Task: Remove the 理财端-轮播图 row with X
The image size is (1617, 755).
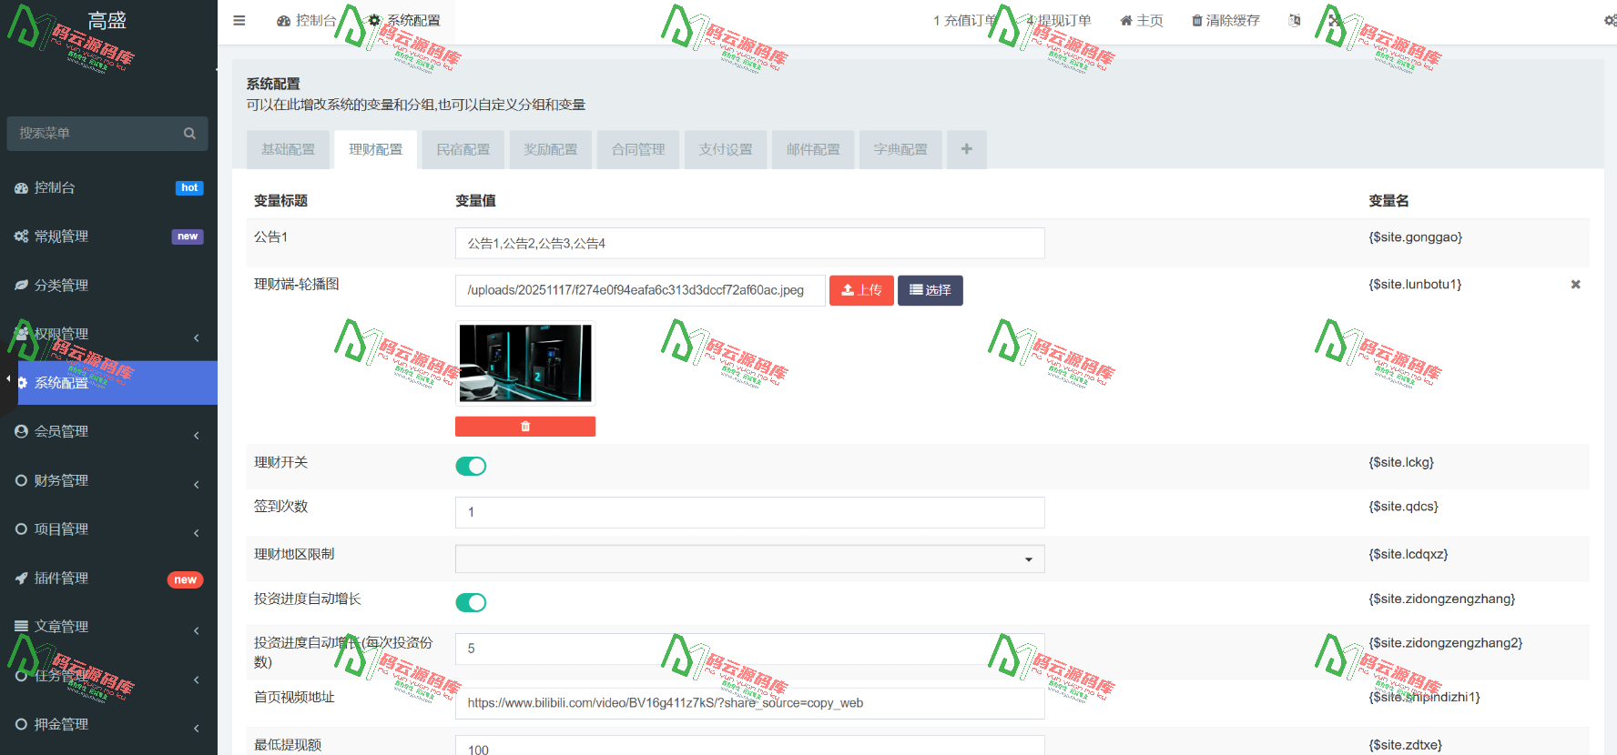Action: coord(1575,285)
